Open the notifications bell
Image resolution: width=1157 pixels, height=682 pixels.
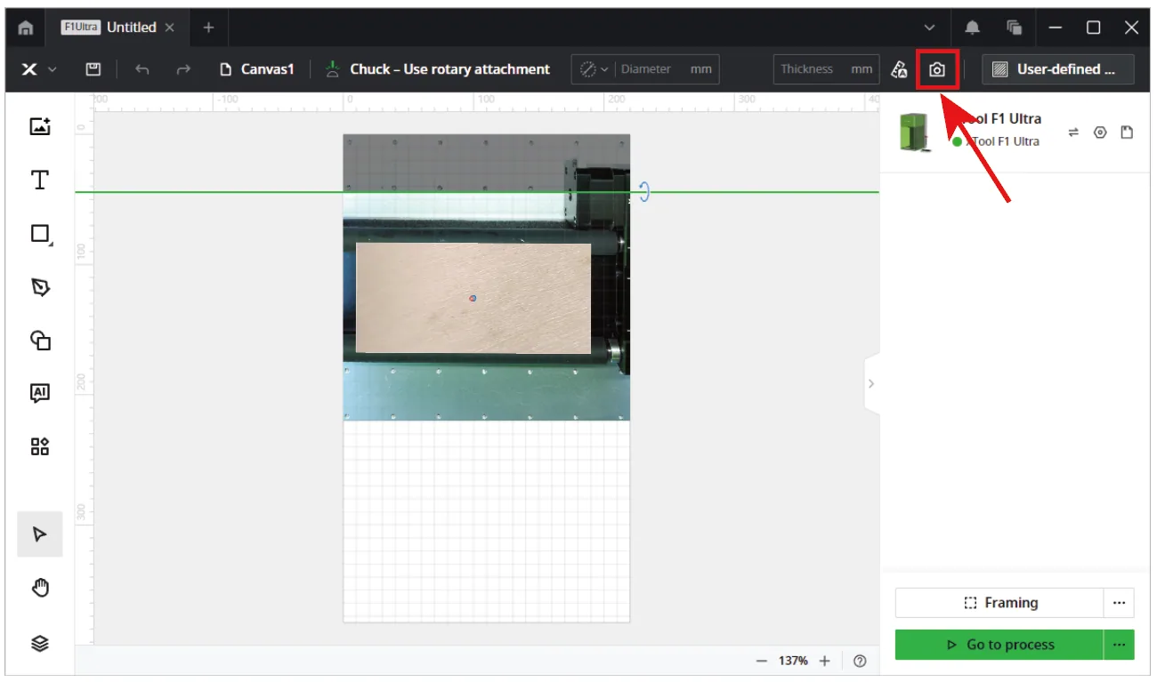973,28
